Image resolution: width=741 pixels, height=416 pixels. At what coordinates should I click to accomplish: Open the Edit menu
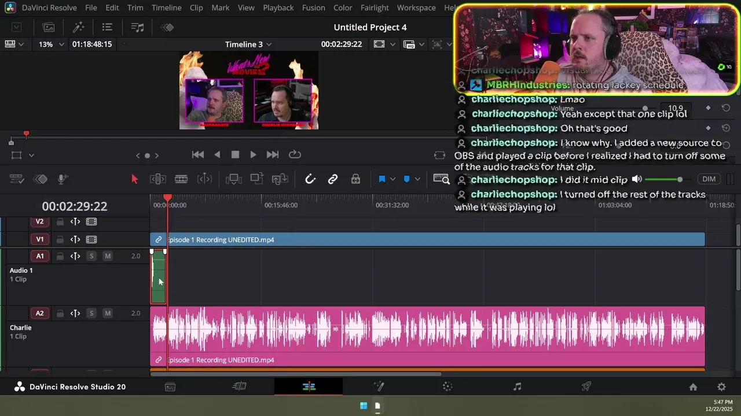point(112,8)
